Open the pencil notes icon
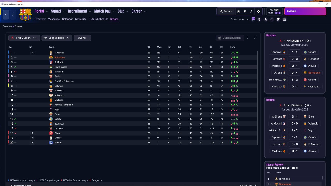 tap(251, 11)
